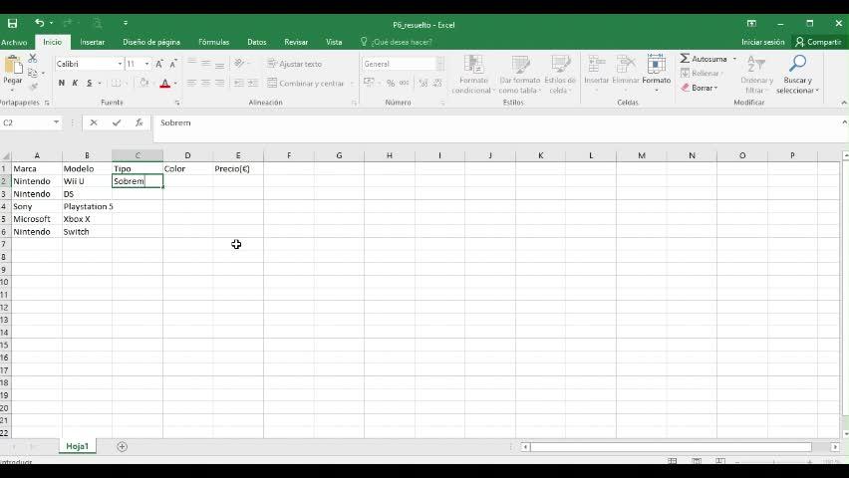Click the Compartir share button
This screenshot has width=849, height=478.
coord(818,42)
